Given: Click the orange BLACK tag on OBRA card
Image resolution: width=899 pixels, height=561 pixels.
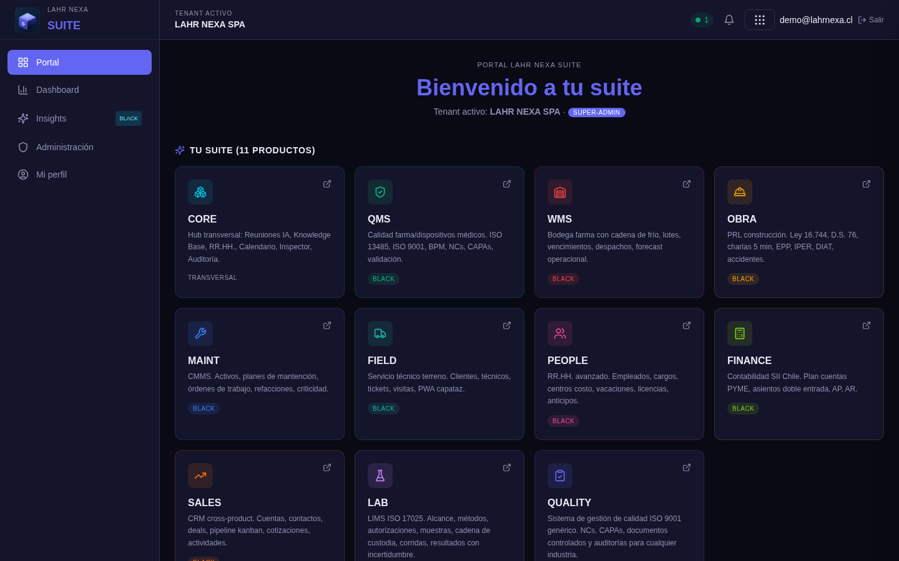Looking at the screenshot, I should pyautogui.click(x=743, y=279).
